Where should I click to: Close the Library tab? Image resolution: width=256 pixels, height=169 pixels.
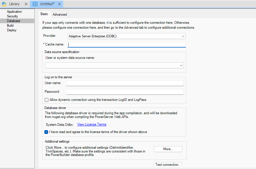pyautogui.click(x=26, y=4)
